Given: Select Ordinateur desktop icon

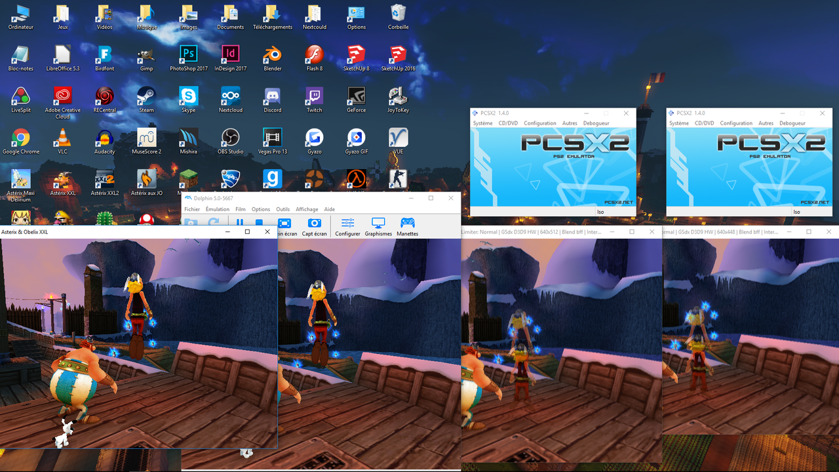Looking at the screenshot, I should tap(21, 17).
